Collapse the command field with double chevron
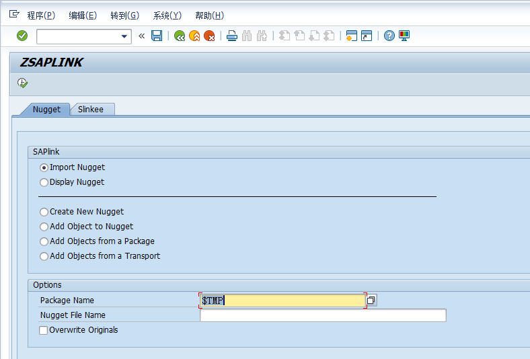This screenshot has height=359, width=530. pos(142,36)
